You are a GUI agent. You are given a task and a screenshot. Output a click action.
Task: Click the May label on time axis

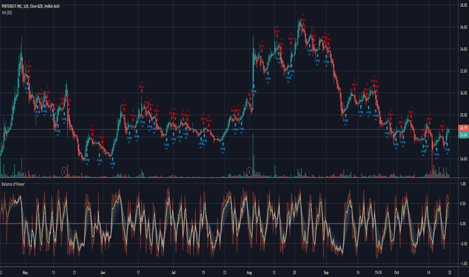(25, 272)
